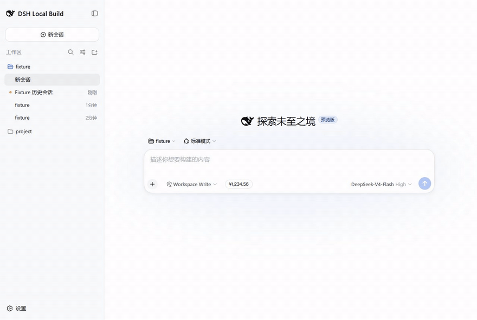Click the 预览版 preview badge
The image size is (477, 320).
click(x=328, y=120)
